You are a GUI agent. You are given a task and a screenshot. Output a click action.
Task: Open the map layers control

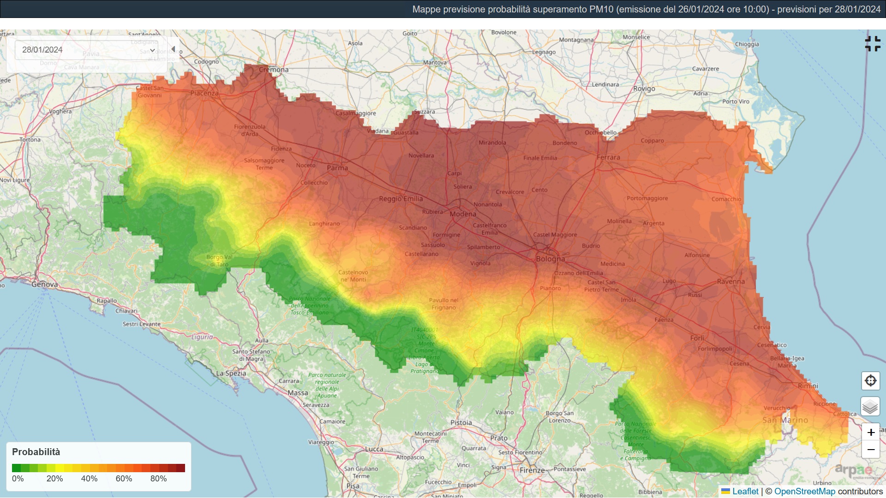click(870, 407)
